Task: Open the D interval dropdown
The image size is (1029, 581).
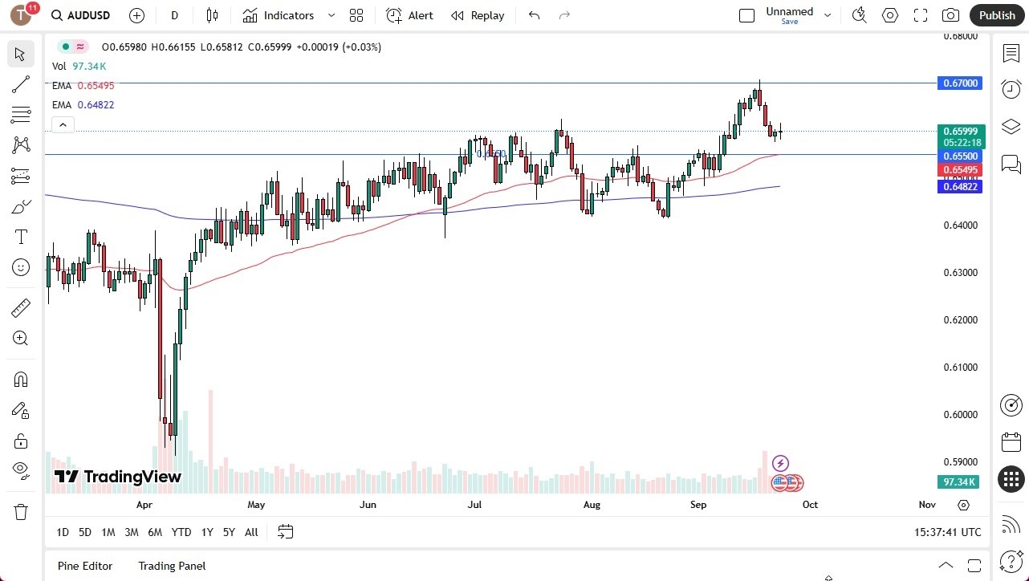Action: (x=174, y=15)
